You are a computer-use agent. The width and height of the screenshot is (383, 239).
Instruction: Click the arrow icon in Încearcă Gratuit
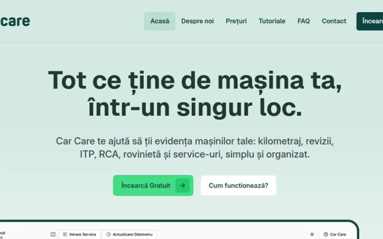[x=182, y=186]
